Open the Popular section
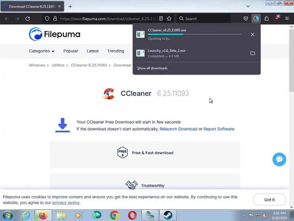This screenshot has height=221, width=294. pos(71,51)
